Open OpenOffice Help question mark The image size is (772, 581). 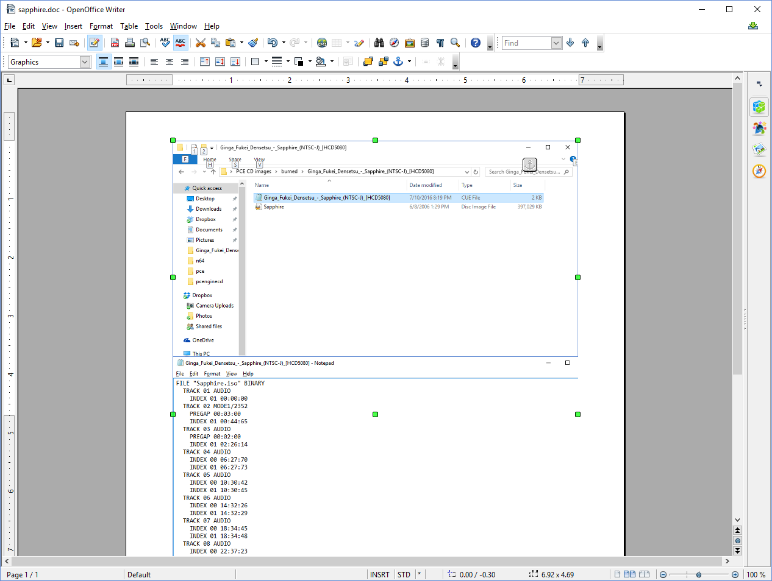pyautogui.click(x=476, y=43)
